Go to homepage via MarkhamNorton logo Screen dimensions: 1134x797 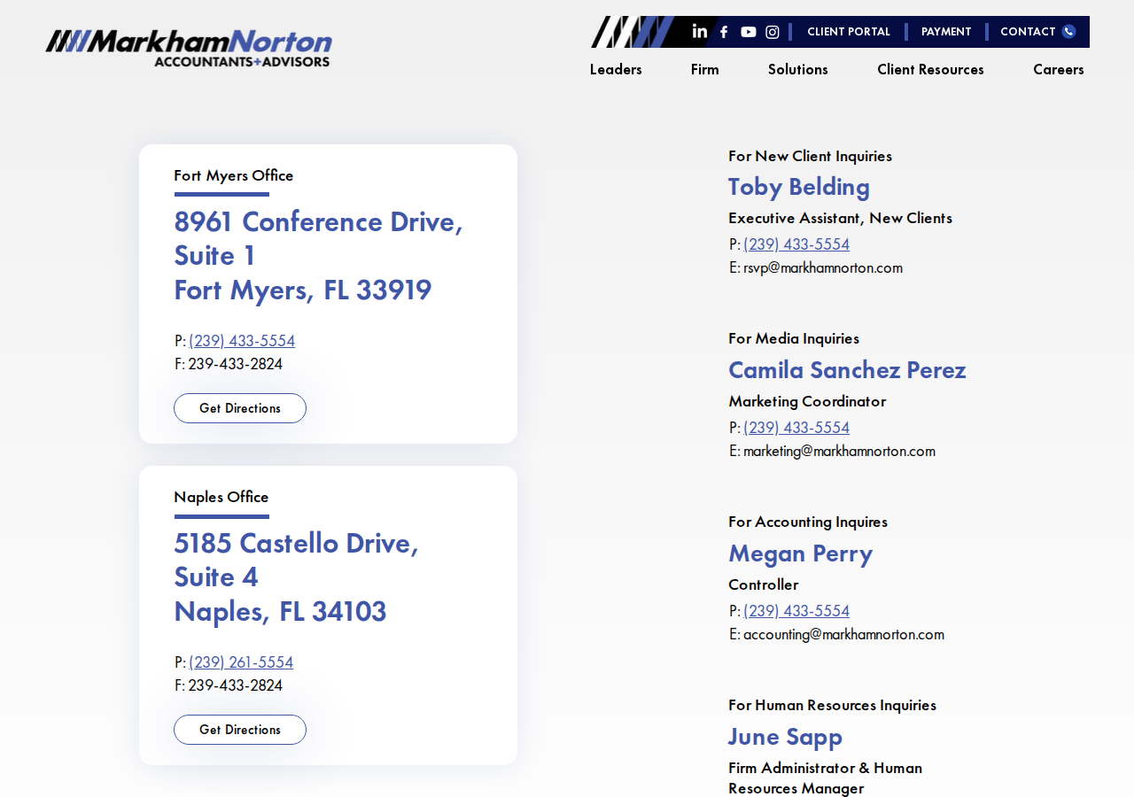189,48
